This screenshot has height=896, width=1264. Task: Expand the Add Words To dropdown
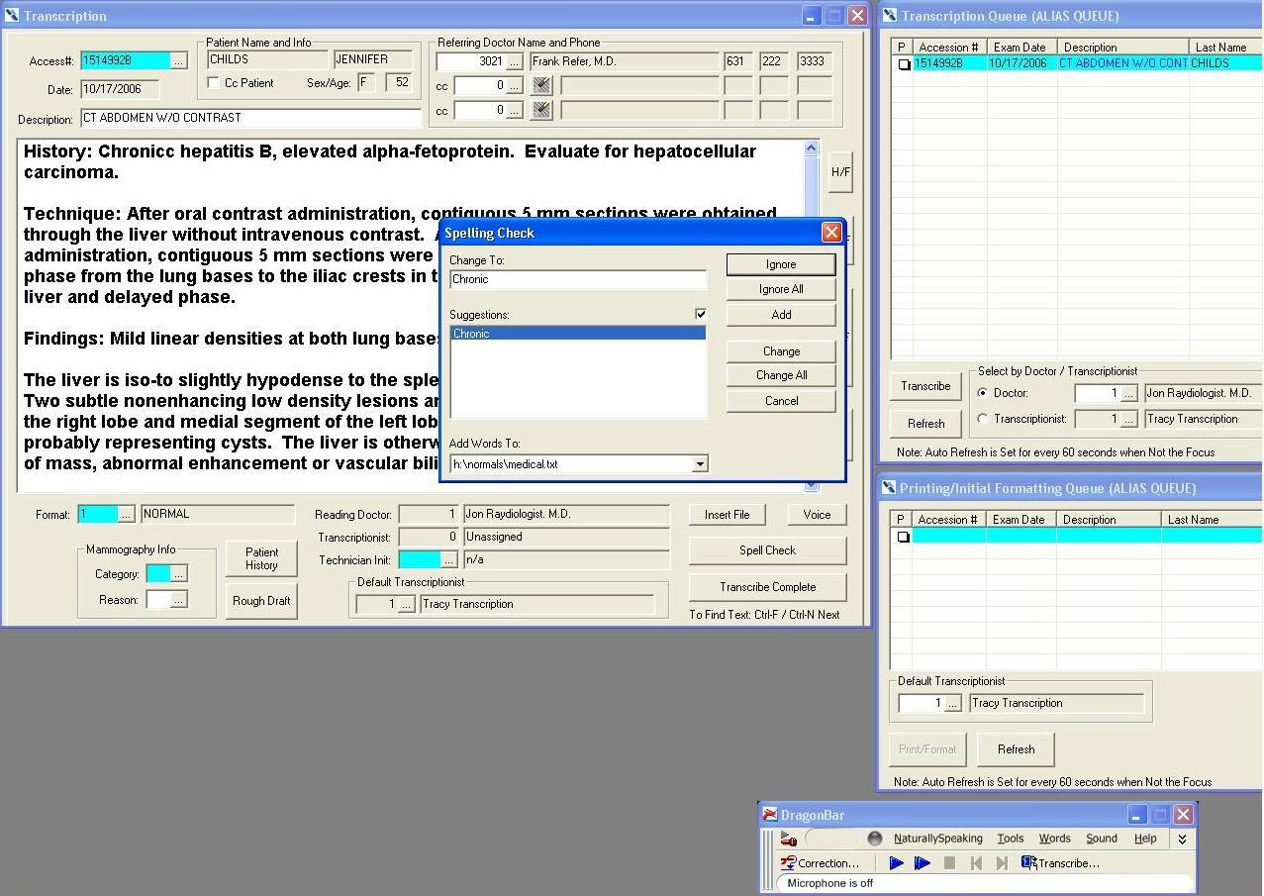coord(700,464)
